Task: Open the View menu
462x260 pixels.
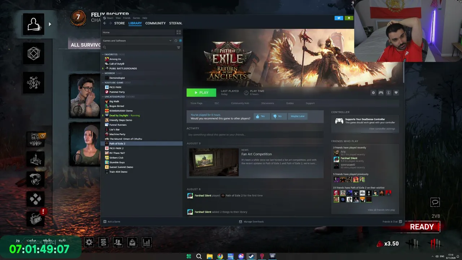Action: [x=118, y=18]
